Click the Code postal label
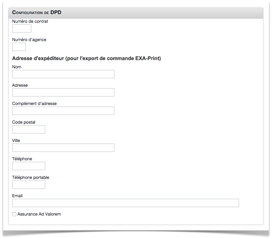Viewport: 272px width, 238px height. point(24,122)
